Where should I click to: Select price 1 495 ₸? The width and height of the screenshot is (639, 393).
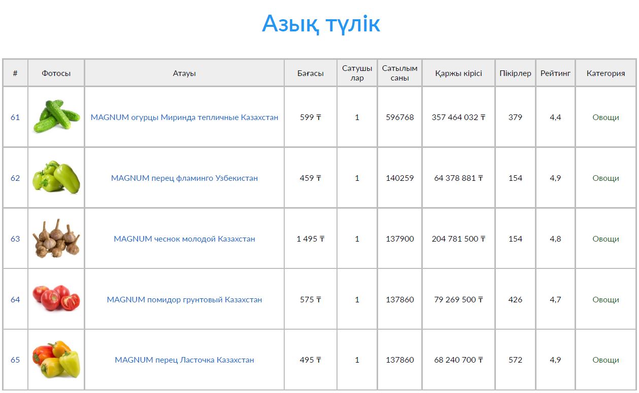[x=311, y=239]
